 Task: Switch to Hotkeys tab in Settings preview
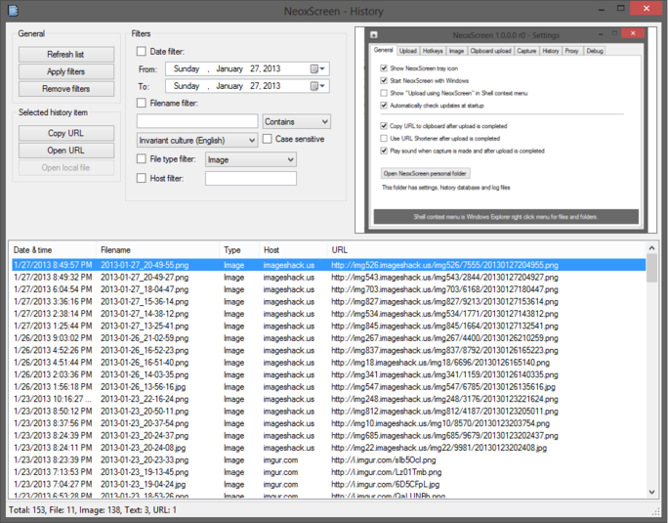433,51
